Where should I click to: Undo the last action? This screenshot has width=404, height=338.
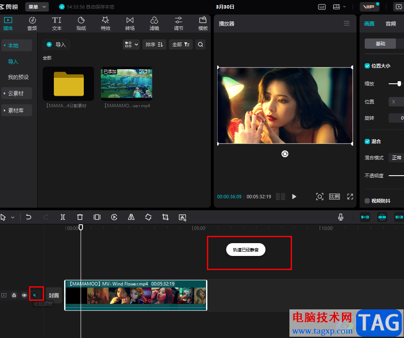click(29, 217)
